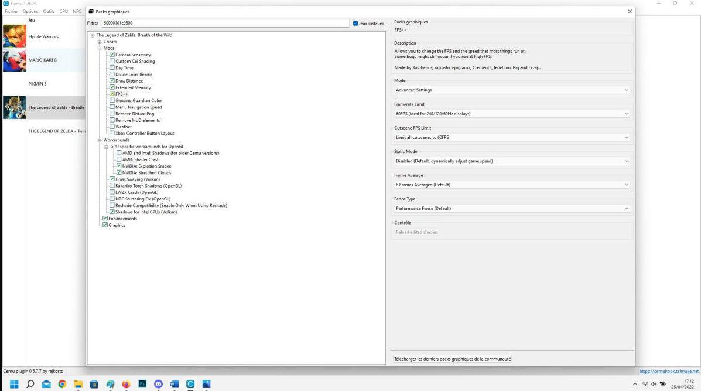The height and width of the screenshot is (391, 701).
Task: Enable the Remove Distant Fog checkbox
Action: [112, 114]
